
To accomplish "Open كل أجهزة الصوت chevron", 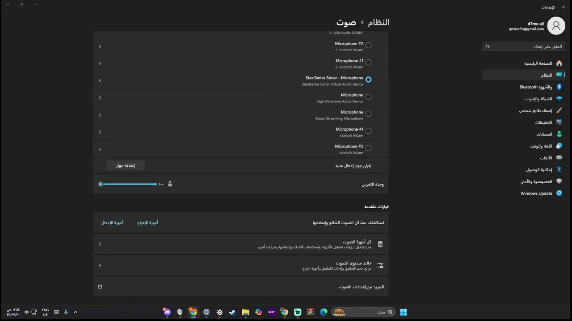I will click(x=100, y=244).
